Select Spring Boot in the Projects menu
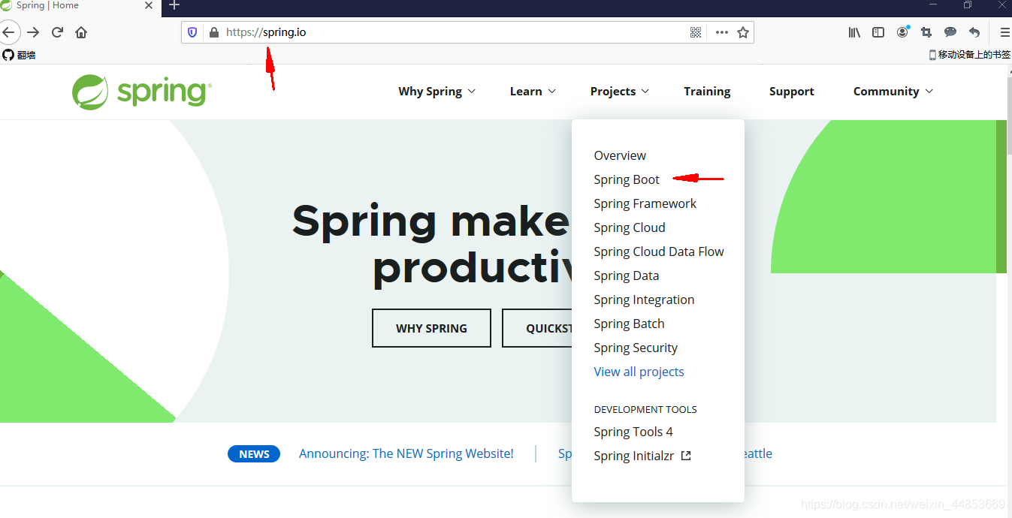Screen dimensions: 1012x518 [x=627, y=179]
